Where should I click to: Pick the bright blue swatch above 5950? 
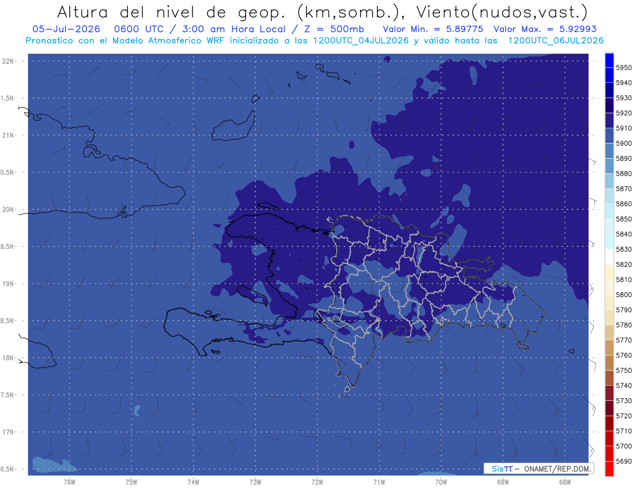click(609, 60)
